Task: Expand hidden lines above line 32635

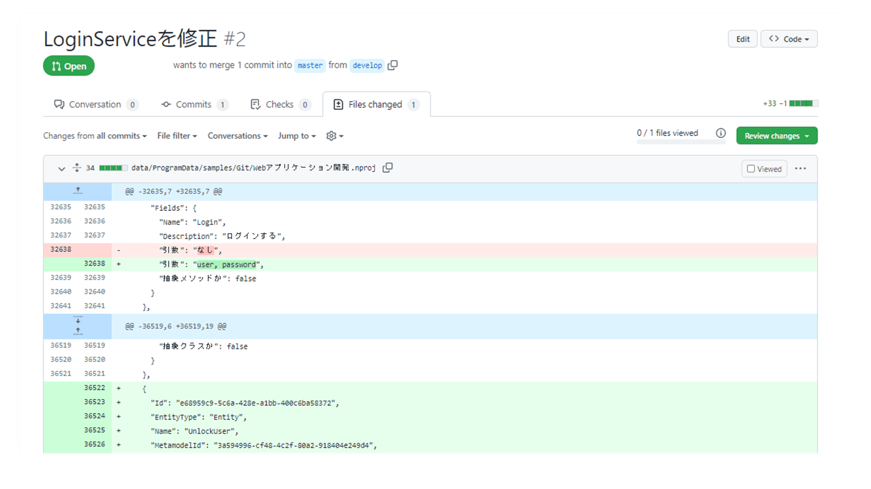Action: 78,191
